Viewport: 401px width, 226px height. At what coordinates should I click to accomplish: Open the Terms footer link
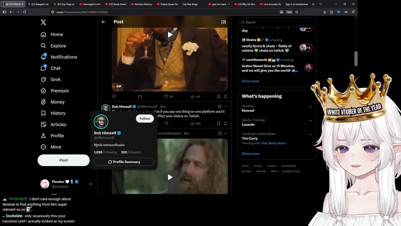245,166
